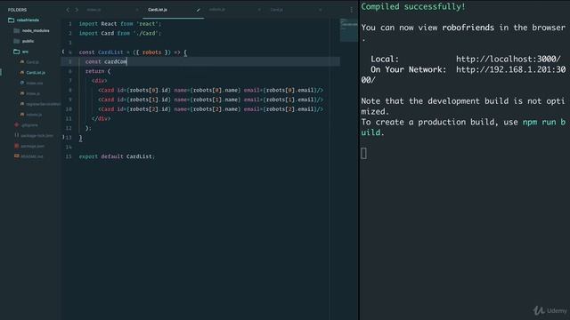570x320 pixels.
Task: Open package.json in the sidebar
Action: [32, 146]
